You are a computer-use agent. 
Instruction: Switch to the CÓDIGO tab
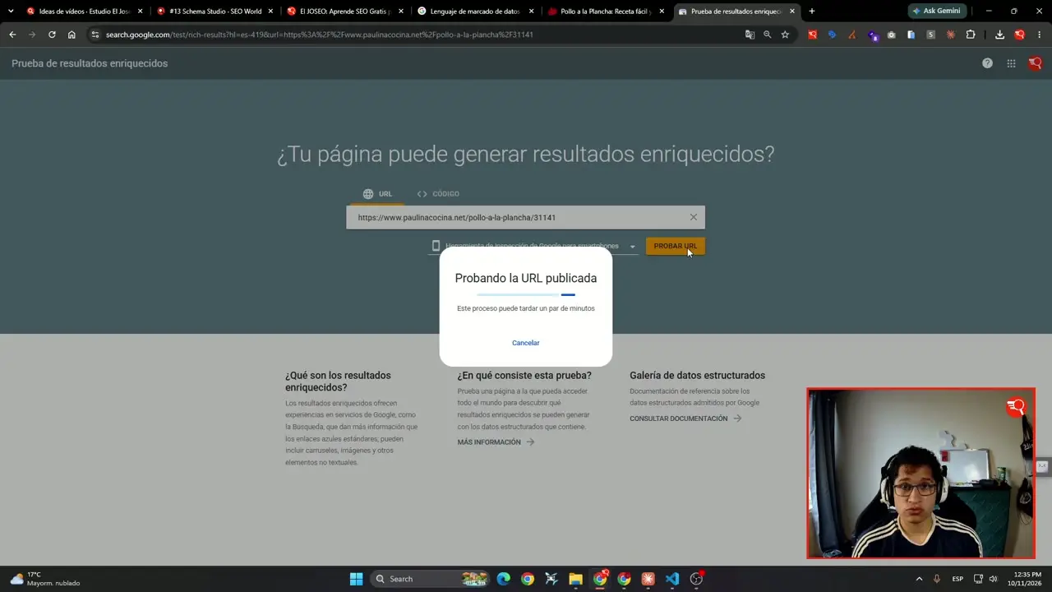438,194
